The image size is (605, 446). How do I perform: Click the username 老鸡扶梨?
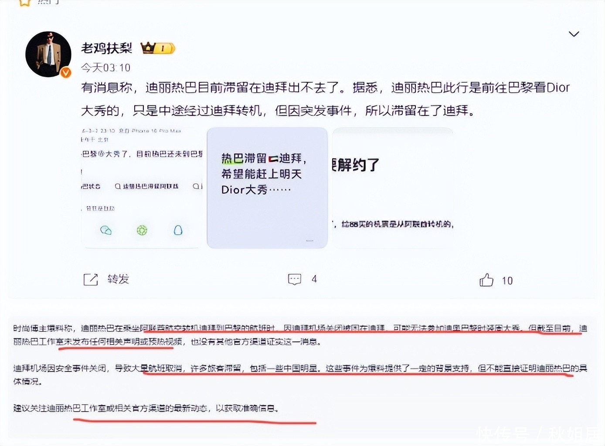[x=106, y=48]
